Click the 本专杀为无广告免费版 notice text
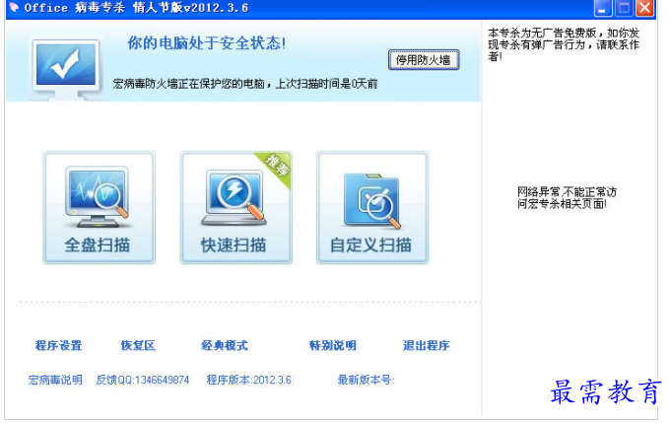Image resolution: width=670 pixels, height=423 pixels. (x=564, y=44)
